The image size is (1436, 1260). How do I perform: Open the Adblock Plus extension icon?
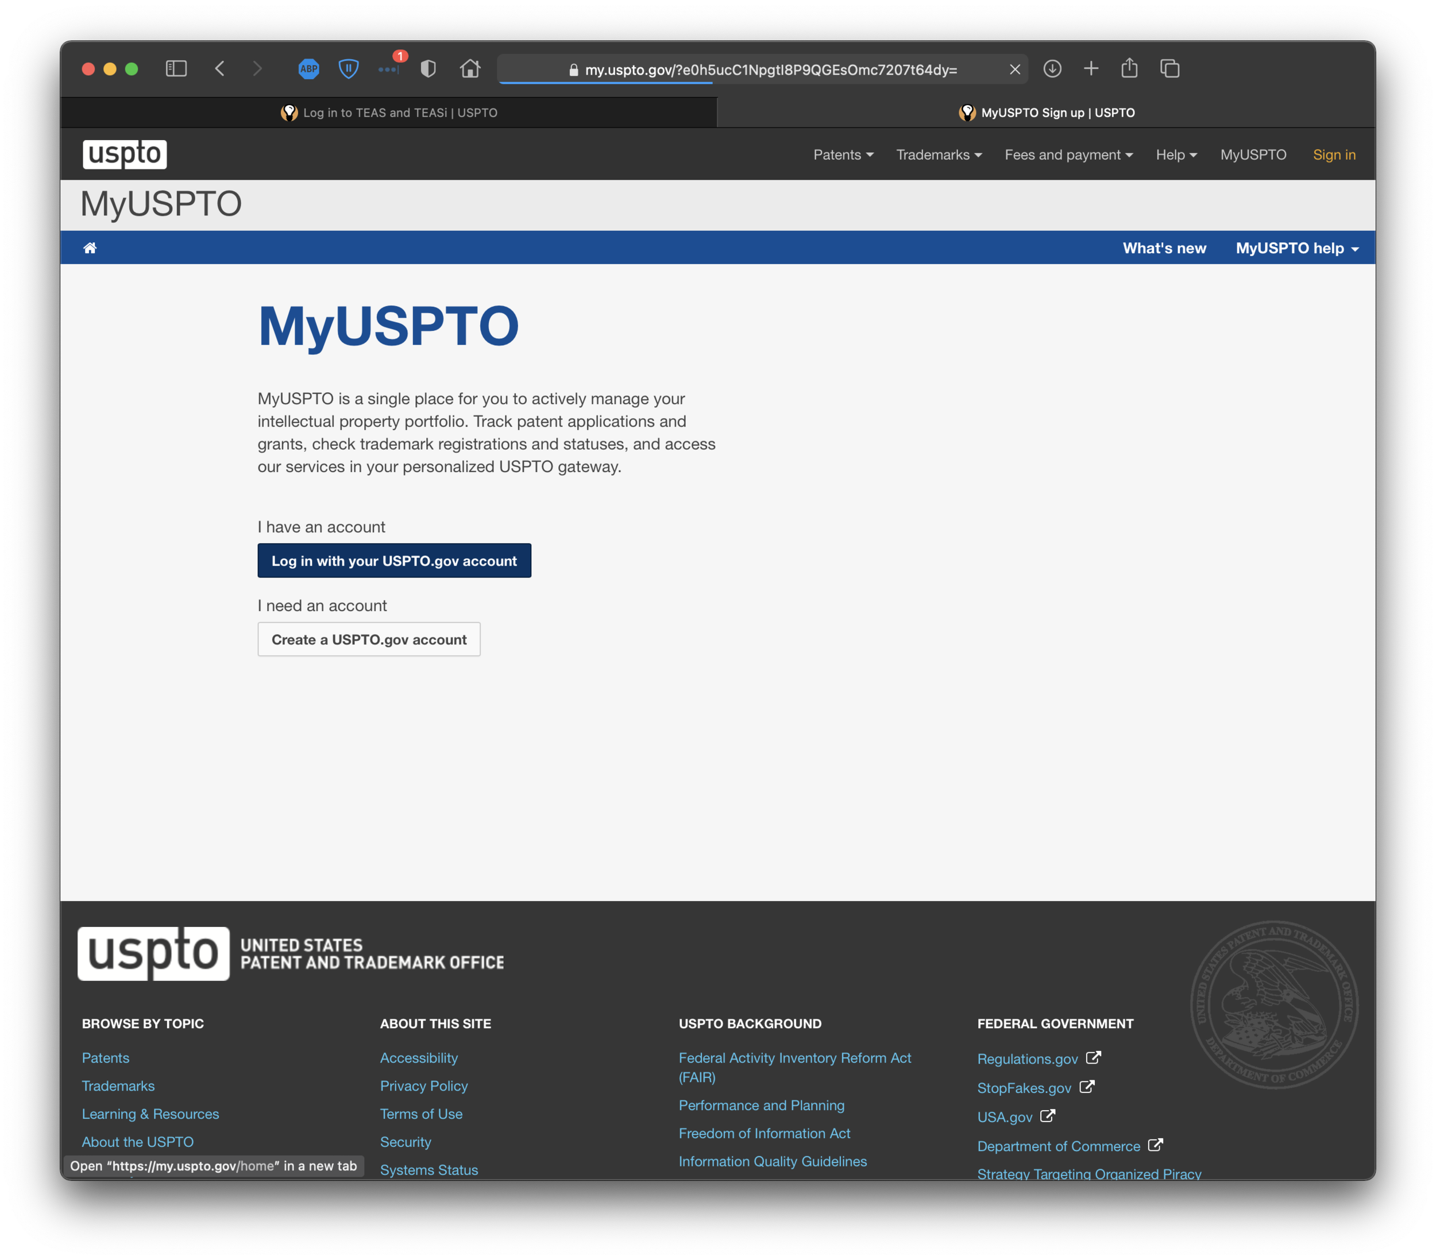click(308, 69)
